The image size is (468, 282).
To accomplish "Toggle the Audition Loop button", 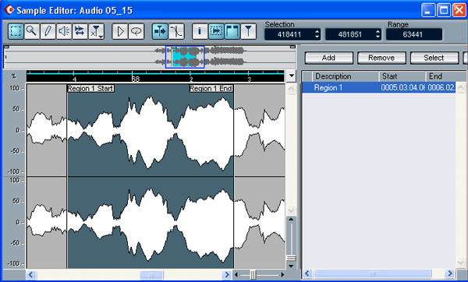I will (136, 31).
